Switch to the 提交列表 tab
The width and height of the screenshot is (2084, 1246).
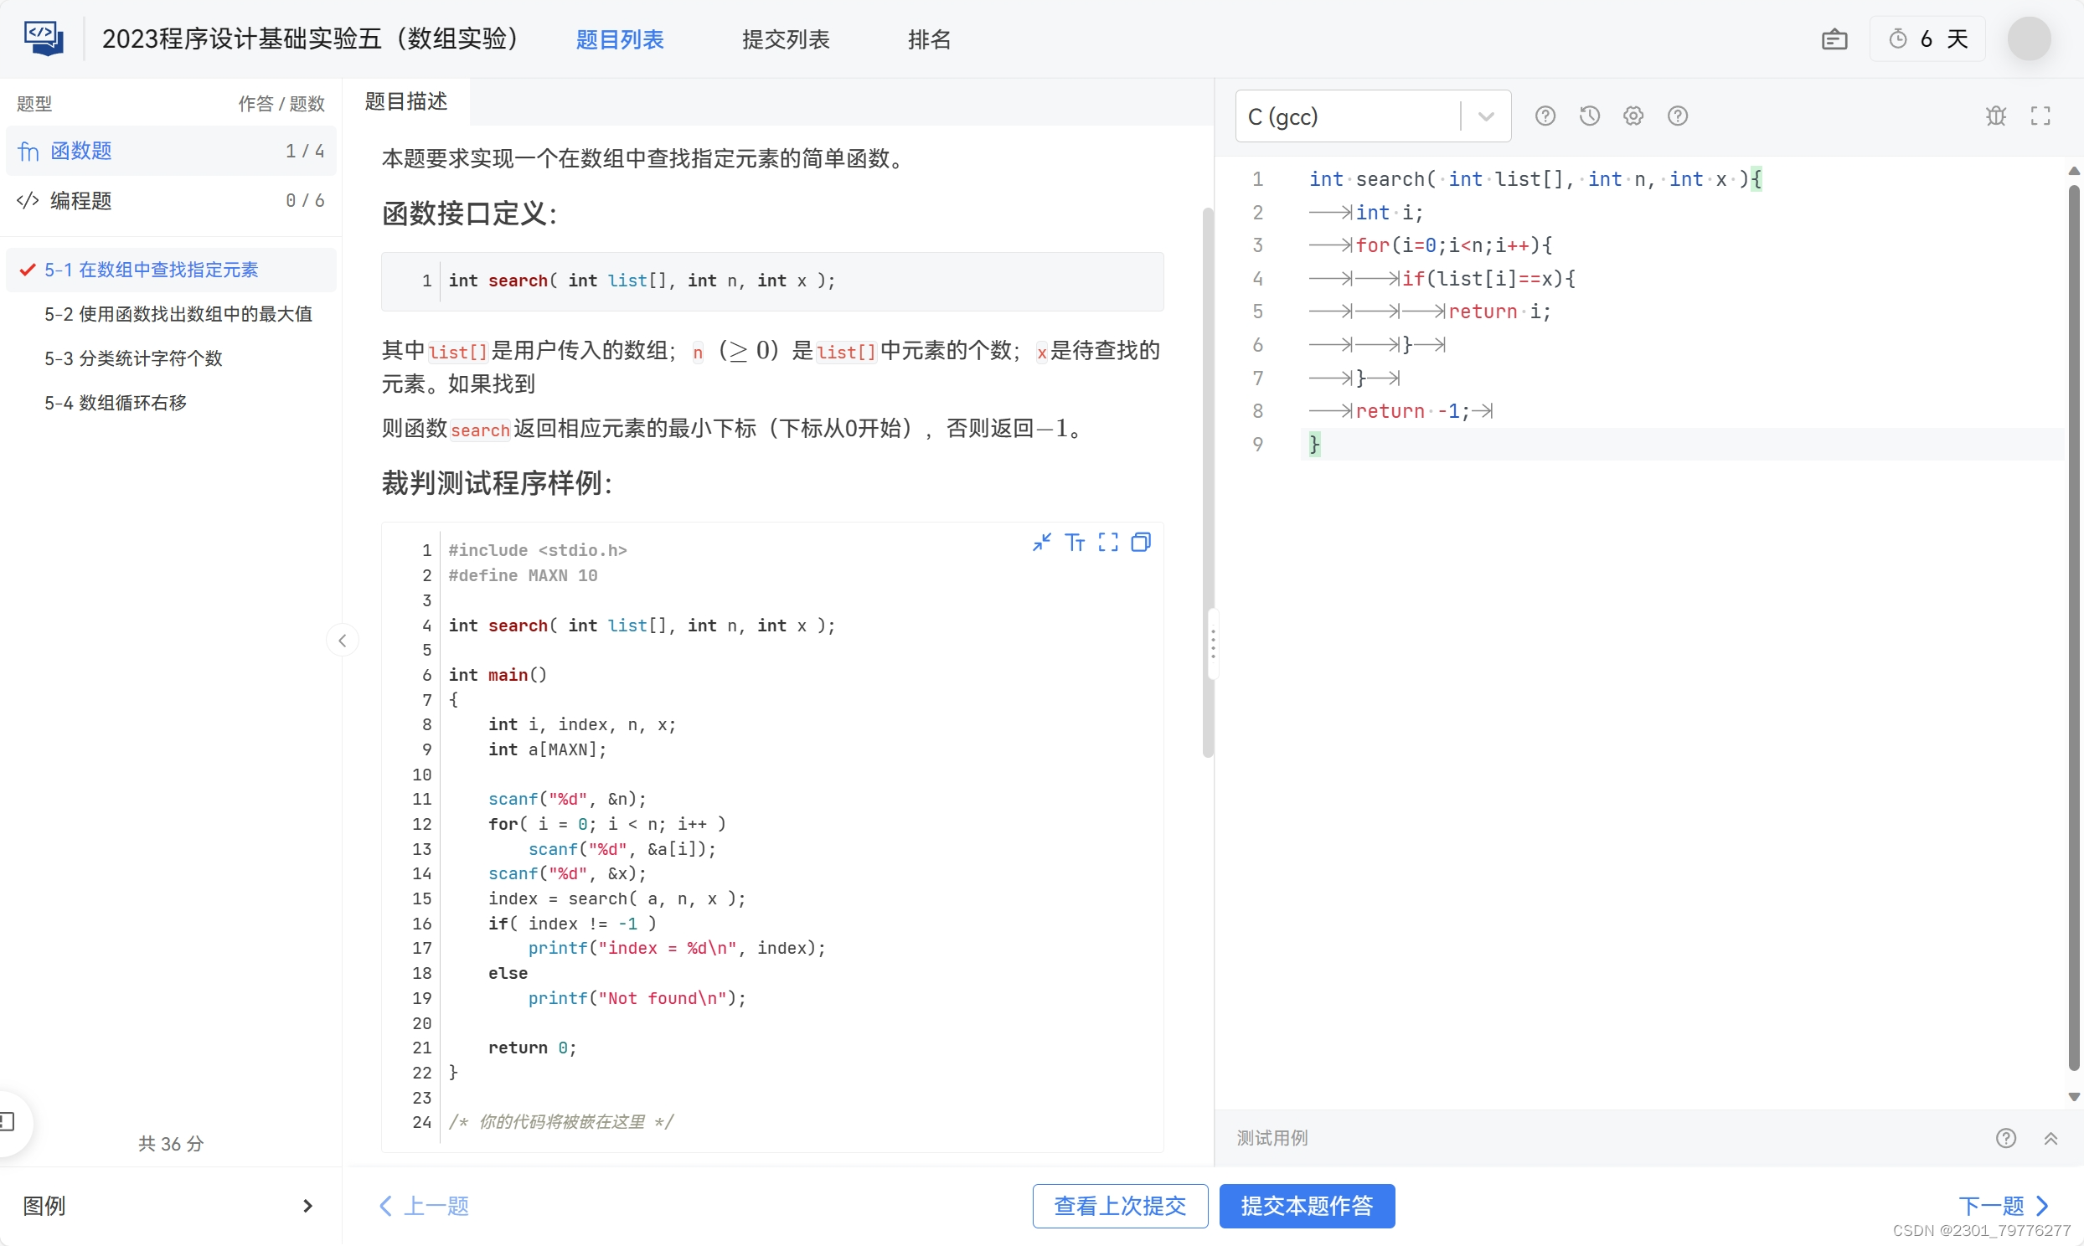[785, 39]
